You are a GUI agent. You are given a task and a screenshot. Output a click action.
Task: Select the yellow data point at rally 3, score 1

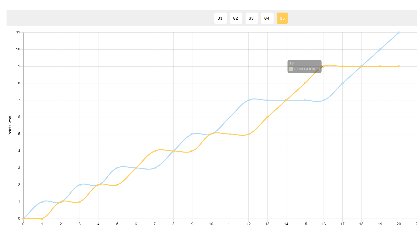(80, 202)
